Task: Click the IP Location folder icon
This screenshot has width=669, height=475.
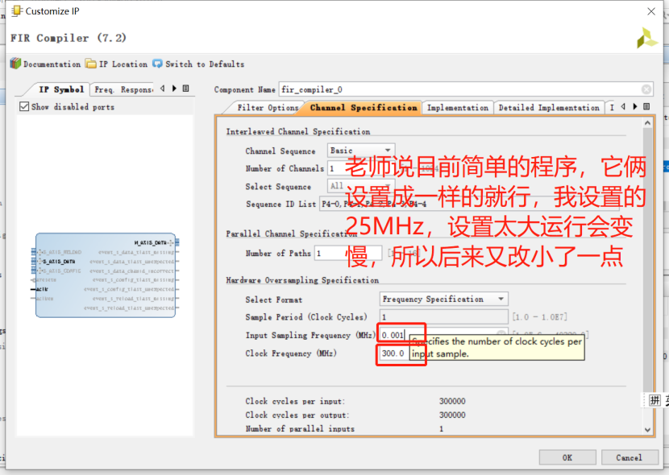Action: click(90, 64)
